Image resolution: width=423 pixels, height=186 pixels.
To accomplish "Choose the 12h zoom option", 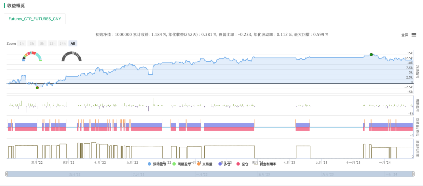I will tap(52, 43).
